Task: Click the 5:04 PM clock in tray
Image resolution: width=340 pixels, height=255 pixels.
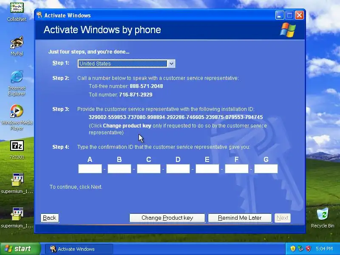Action: tap(324, 249)
